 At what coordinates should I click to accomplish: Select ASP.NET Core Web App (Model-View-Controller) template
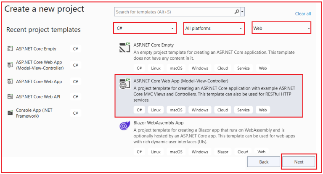tap(180, 81)
